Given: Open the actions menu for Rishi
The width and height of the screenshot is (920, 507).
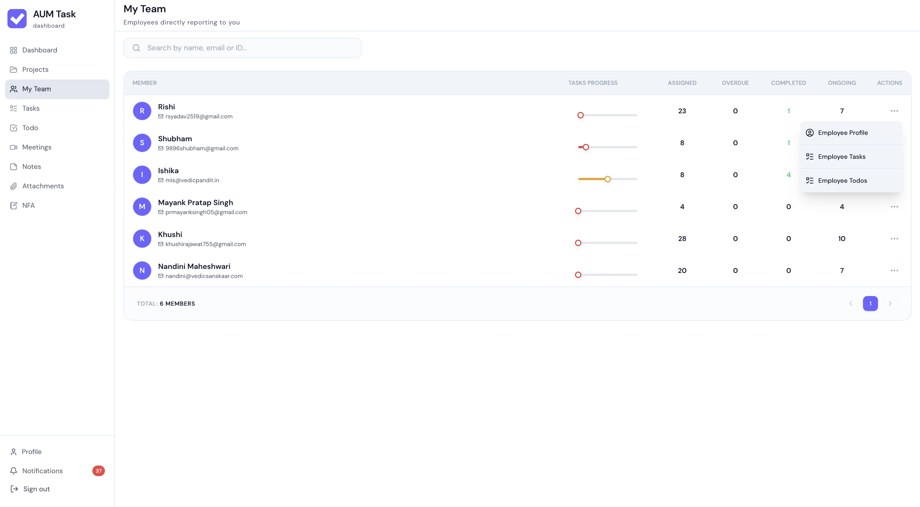Looking at the screenshot, I should tap(894, 111).
